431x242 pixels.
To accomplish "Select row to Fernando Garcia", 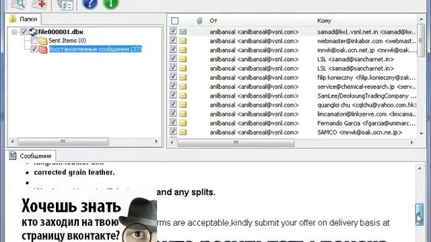I will click(x=293, y=123).
